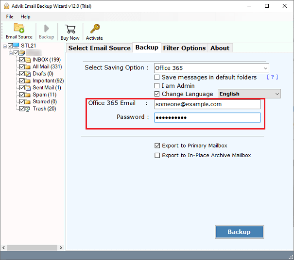
Task: Switch to Filter Options tab
Action: pos(184,48)
